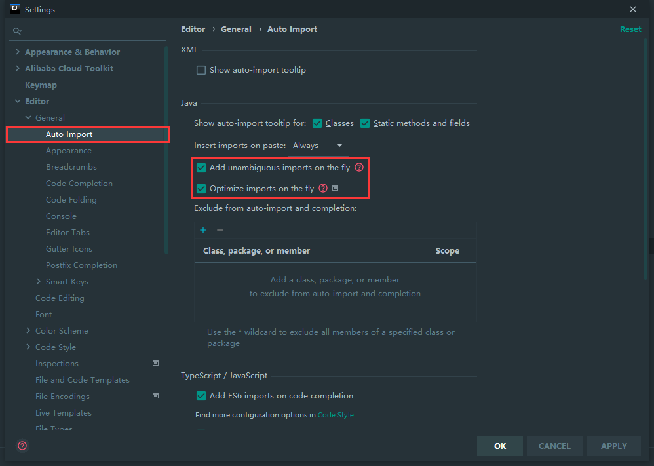The height and width of the screenshot is (466, 654).
Task: Click help icon next to Optimize imports
Action: [x=323, y=189]
